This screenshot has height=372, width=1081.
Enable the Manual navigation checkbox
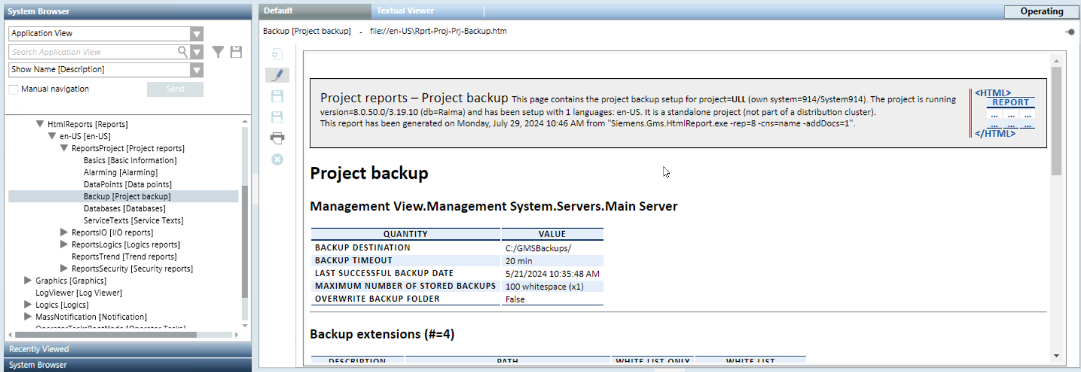(x=13, y=90)
